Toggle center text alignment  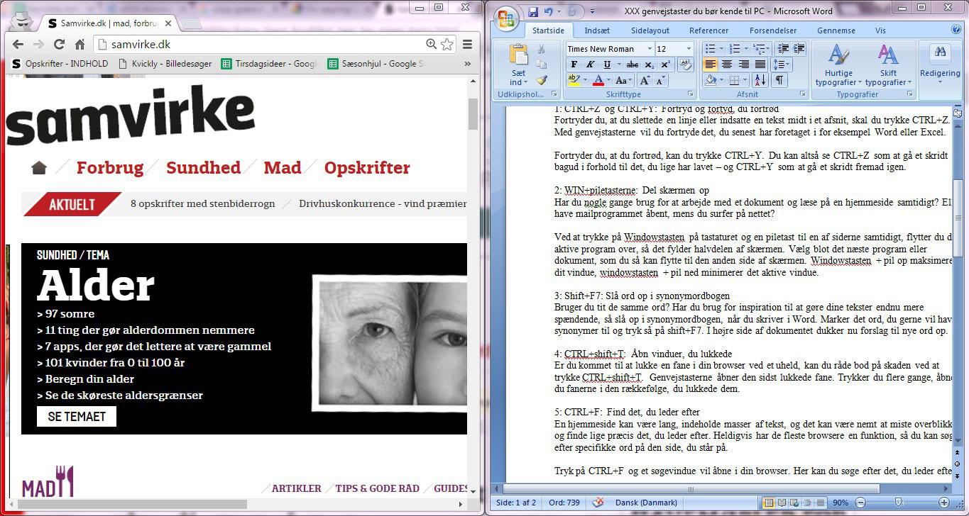pos(726,64)
